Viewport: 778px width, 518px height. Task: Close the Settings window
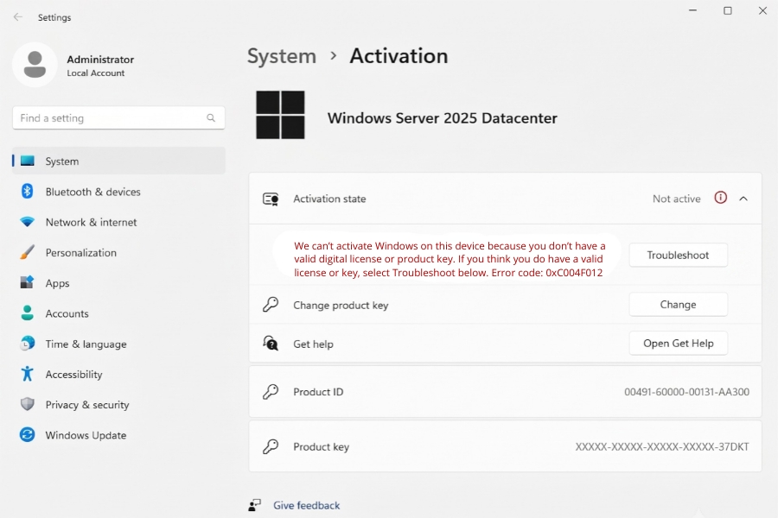tap(762, 10)
